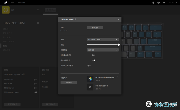Go to the 首页 tab
This screenshot has width=180, height=110.
pos(12,2)
